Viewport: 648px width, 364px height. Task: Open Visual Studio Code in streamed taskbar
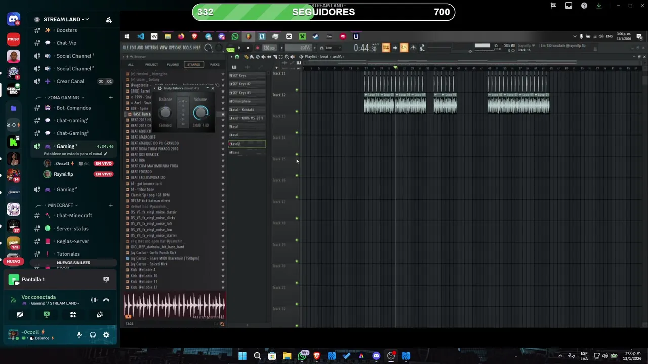141,36
